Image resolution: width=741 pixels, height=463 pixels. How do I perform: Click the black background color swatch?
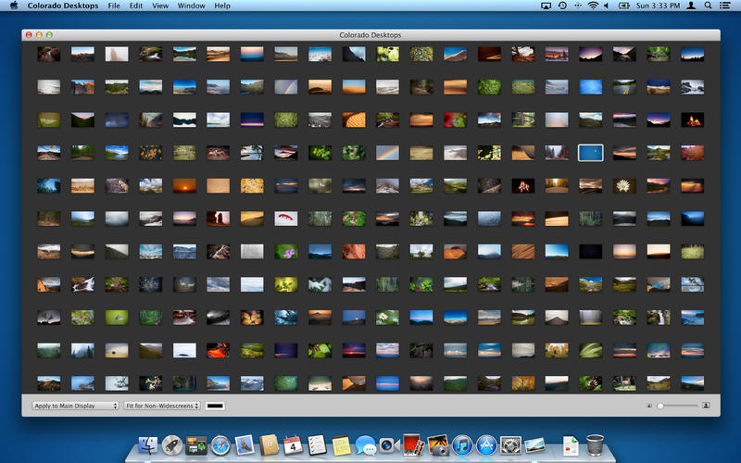point(215,406)
